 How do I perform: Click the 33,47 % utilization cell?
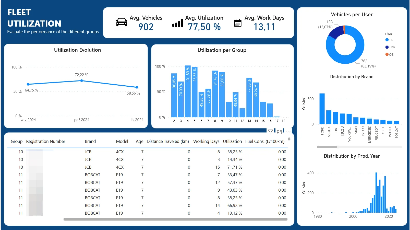pyautogui.click(x=235, y=175)
